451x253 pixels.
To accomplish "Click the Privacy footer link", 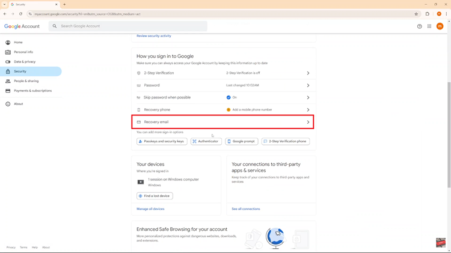I will click(11, 247).
